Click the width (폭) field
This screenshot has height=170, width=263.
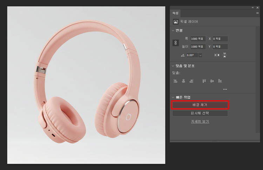point(198,39)
